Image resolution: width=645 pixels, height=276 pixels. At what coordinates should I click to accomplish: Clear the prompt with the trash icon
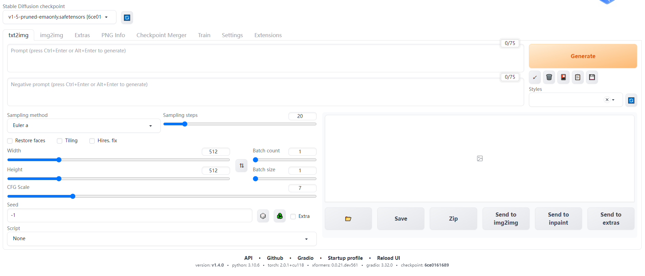click(x=549, y=77)
